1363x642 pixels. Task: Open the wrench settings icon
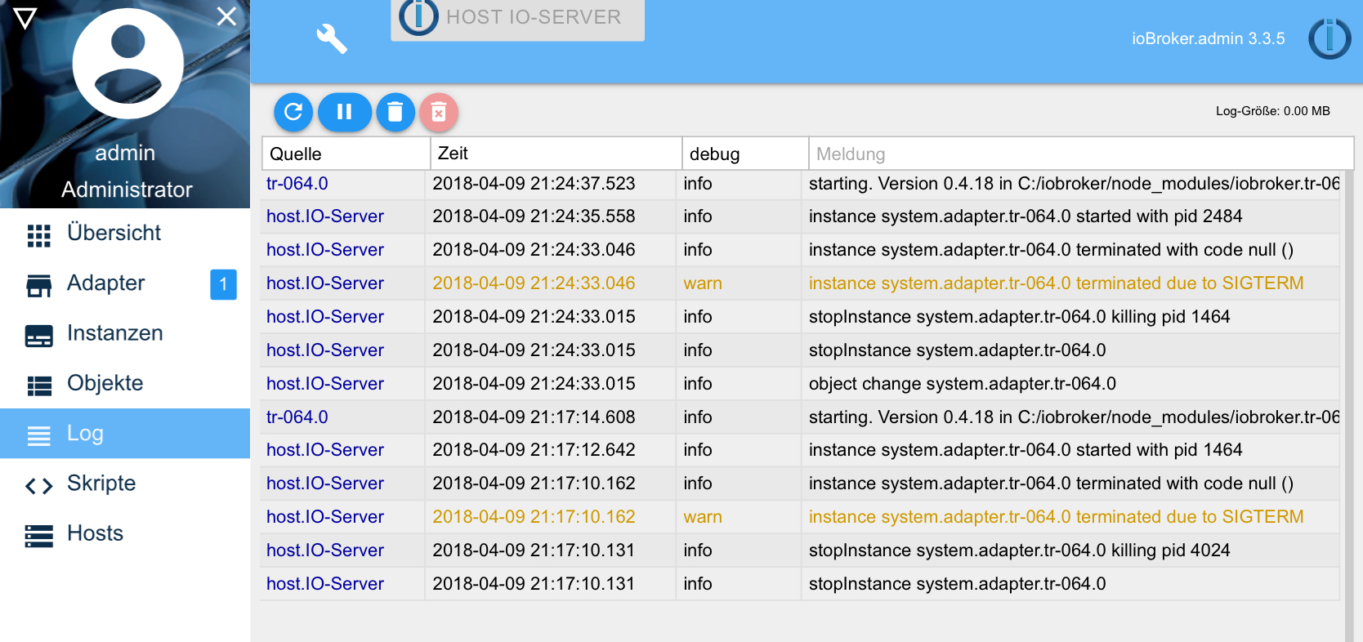332,38
